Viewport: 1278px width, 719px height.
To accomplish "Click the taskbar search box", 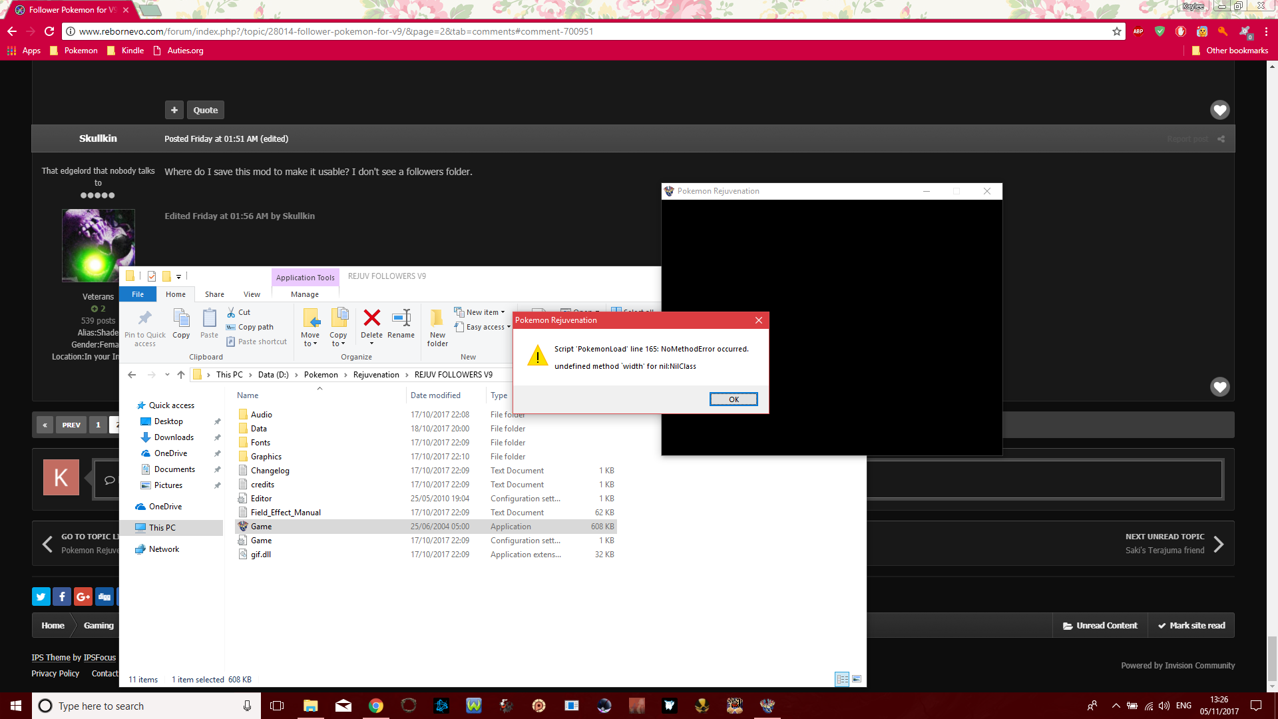I will tap(146, 706).
